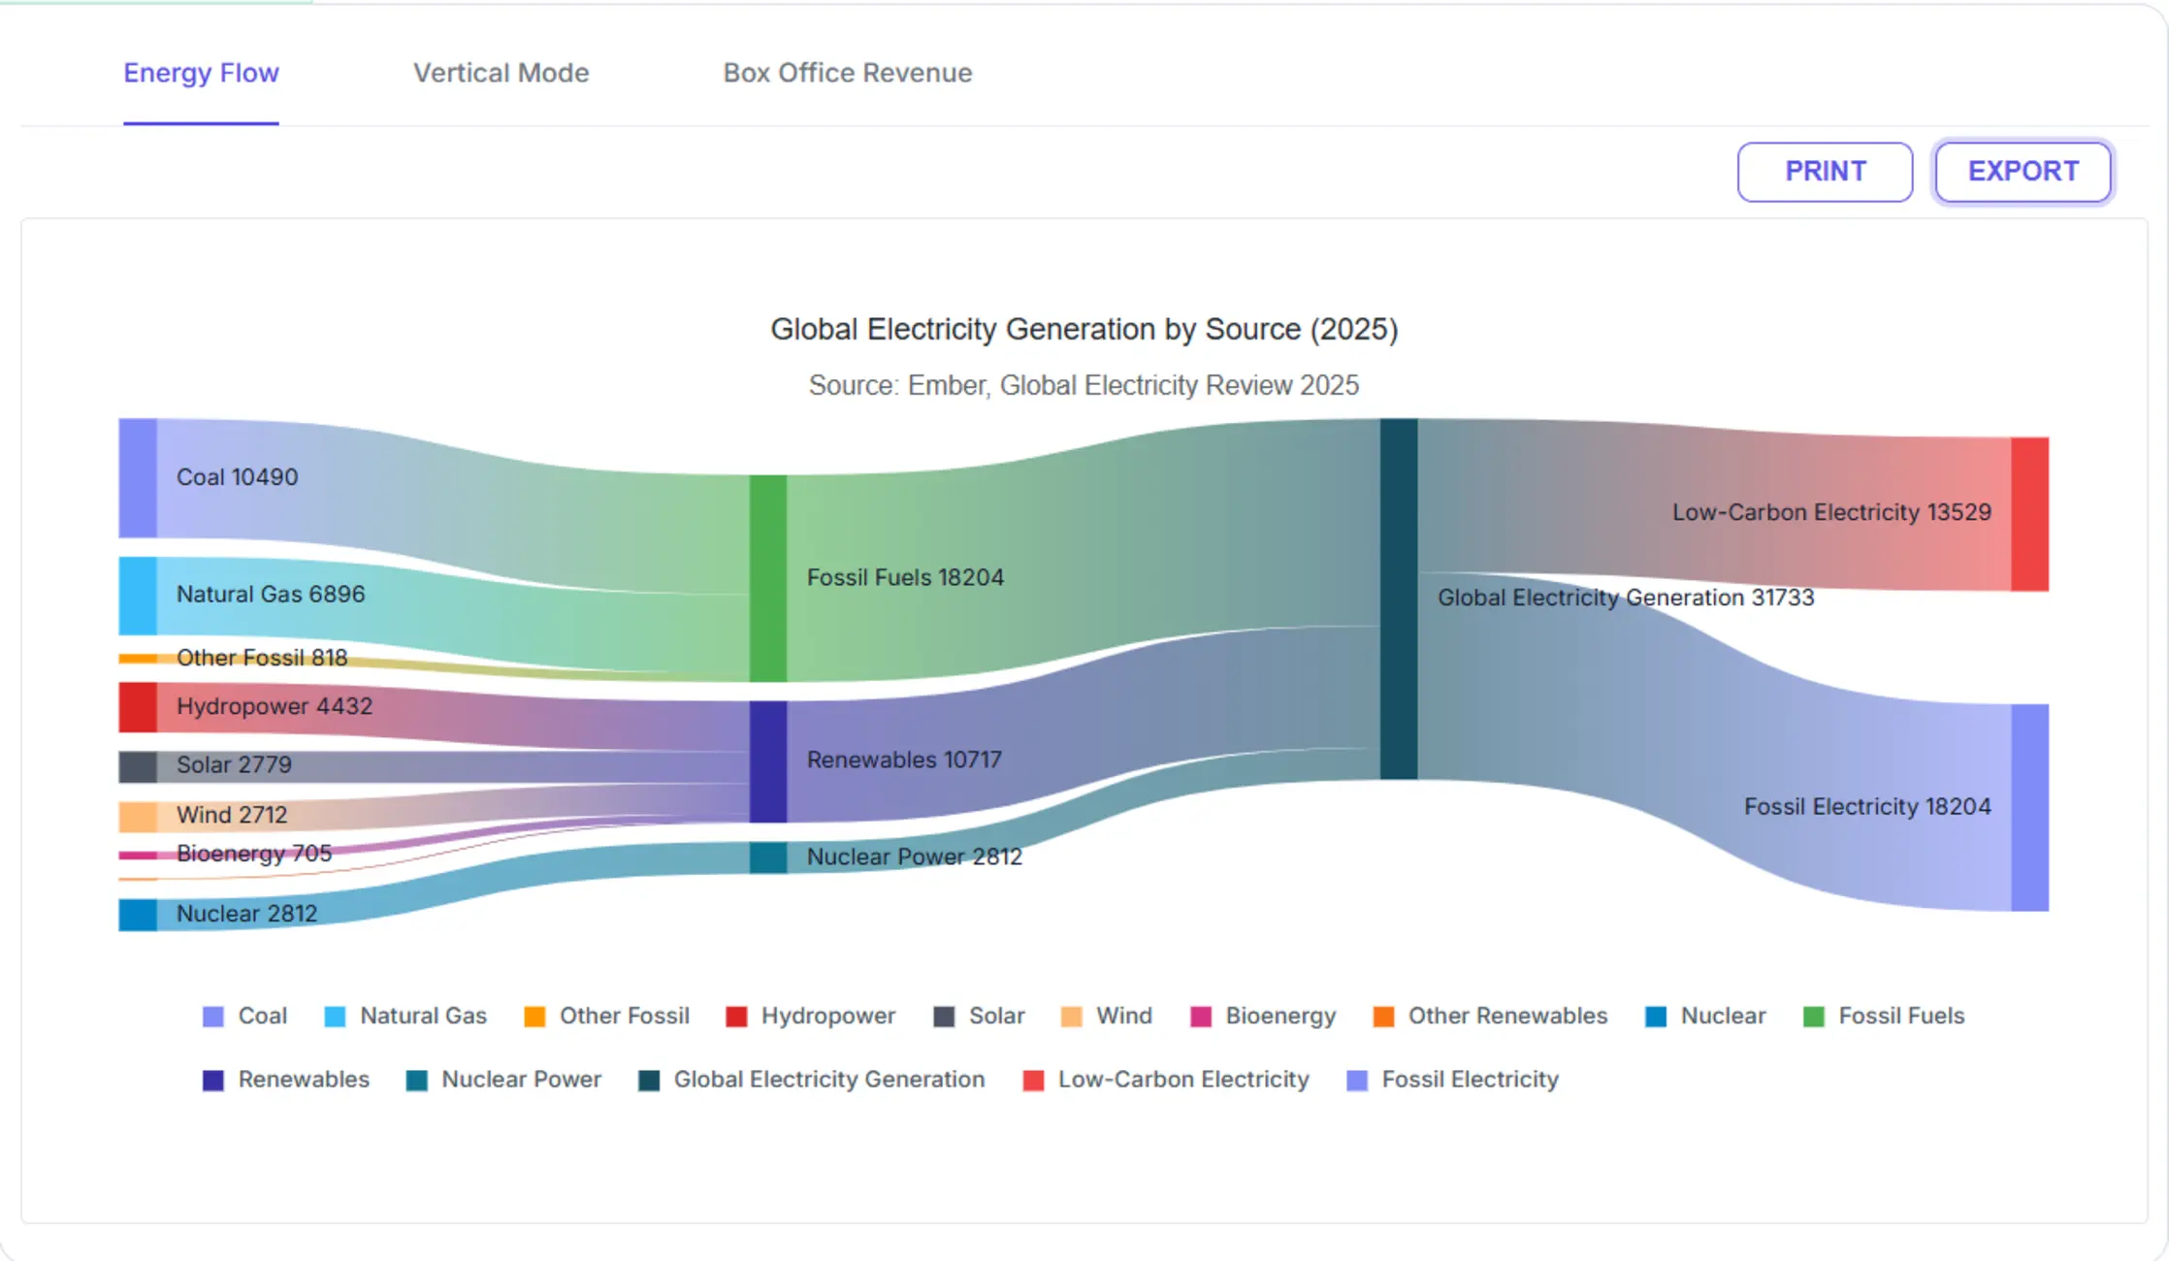Click the PRINT button

[1825, 172]
